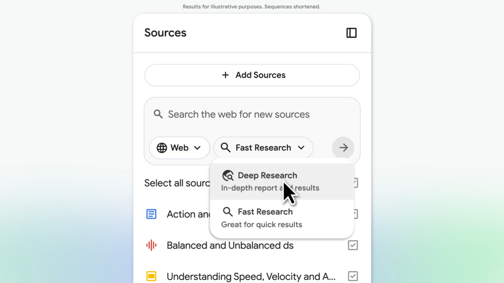The height and width of the screenshot is (283, 504).
Task: Open the Web source type dropdown
Action: tap(180, 148)
